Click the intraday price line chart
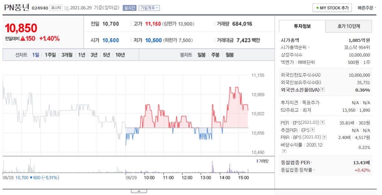The height and width of the screenshot is (195, 382). [126, 113]
